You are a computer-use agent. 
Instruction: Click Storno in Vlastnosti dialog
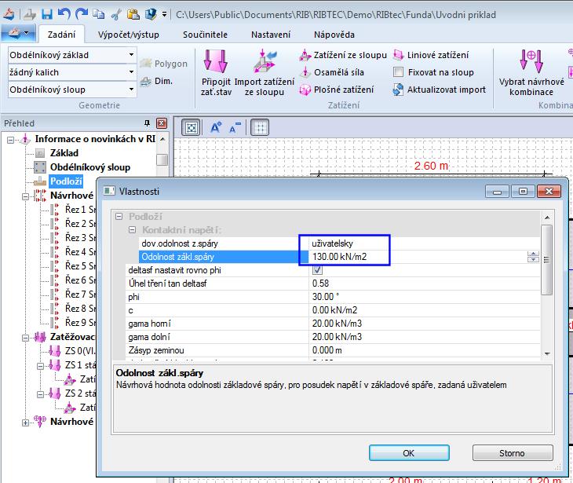point(513,453)
